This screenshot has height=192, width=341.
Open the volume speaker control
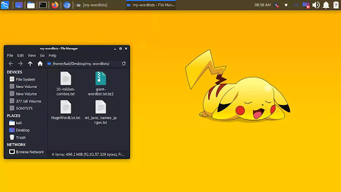(316, 5)
